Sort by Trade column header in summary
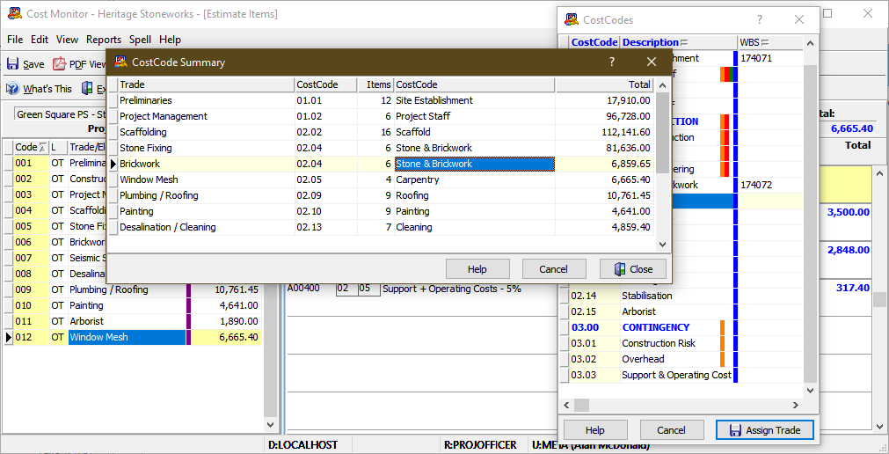889x454 pixels. (206, 84)
